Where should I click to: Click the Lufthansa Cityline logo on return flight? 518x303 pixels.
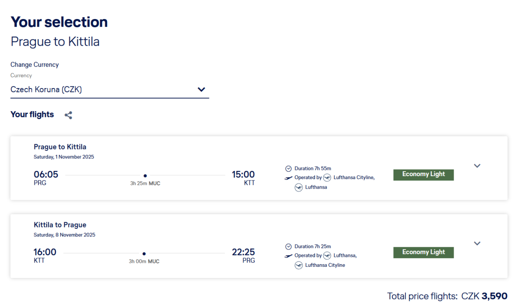(x=299, y=265)
